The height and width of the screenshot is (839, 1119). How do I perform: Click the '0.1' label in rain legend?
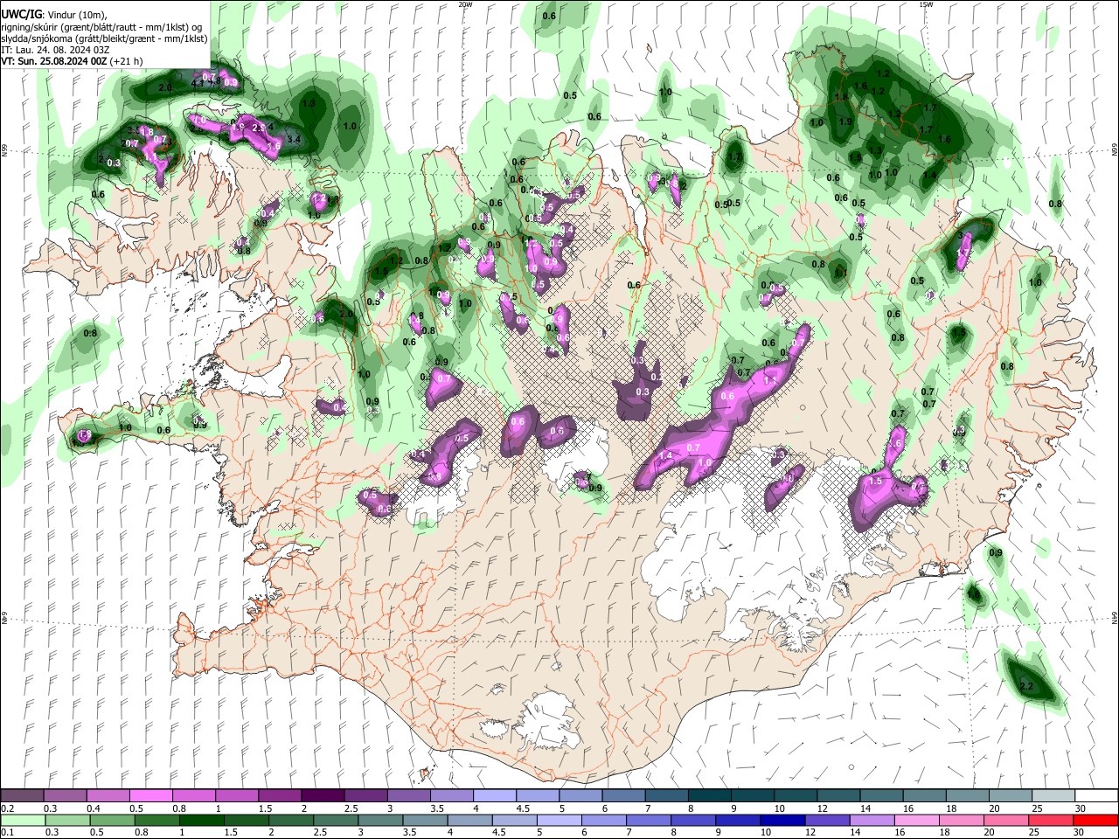8,832
